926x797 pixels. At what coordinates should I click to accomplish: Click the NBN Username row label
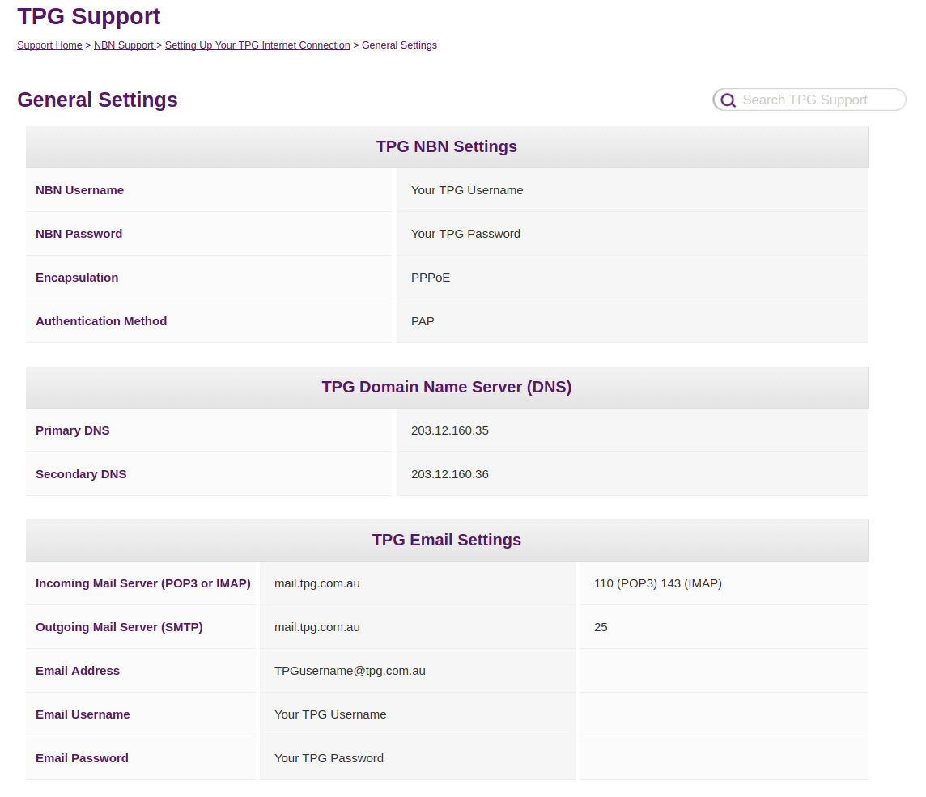pos(79,189)
